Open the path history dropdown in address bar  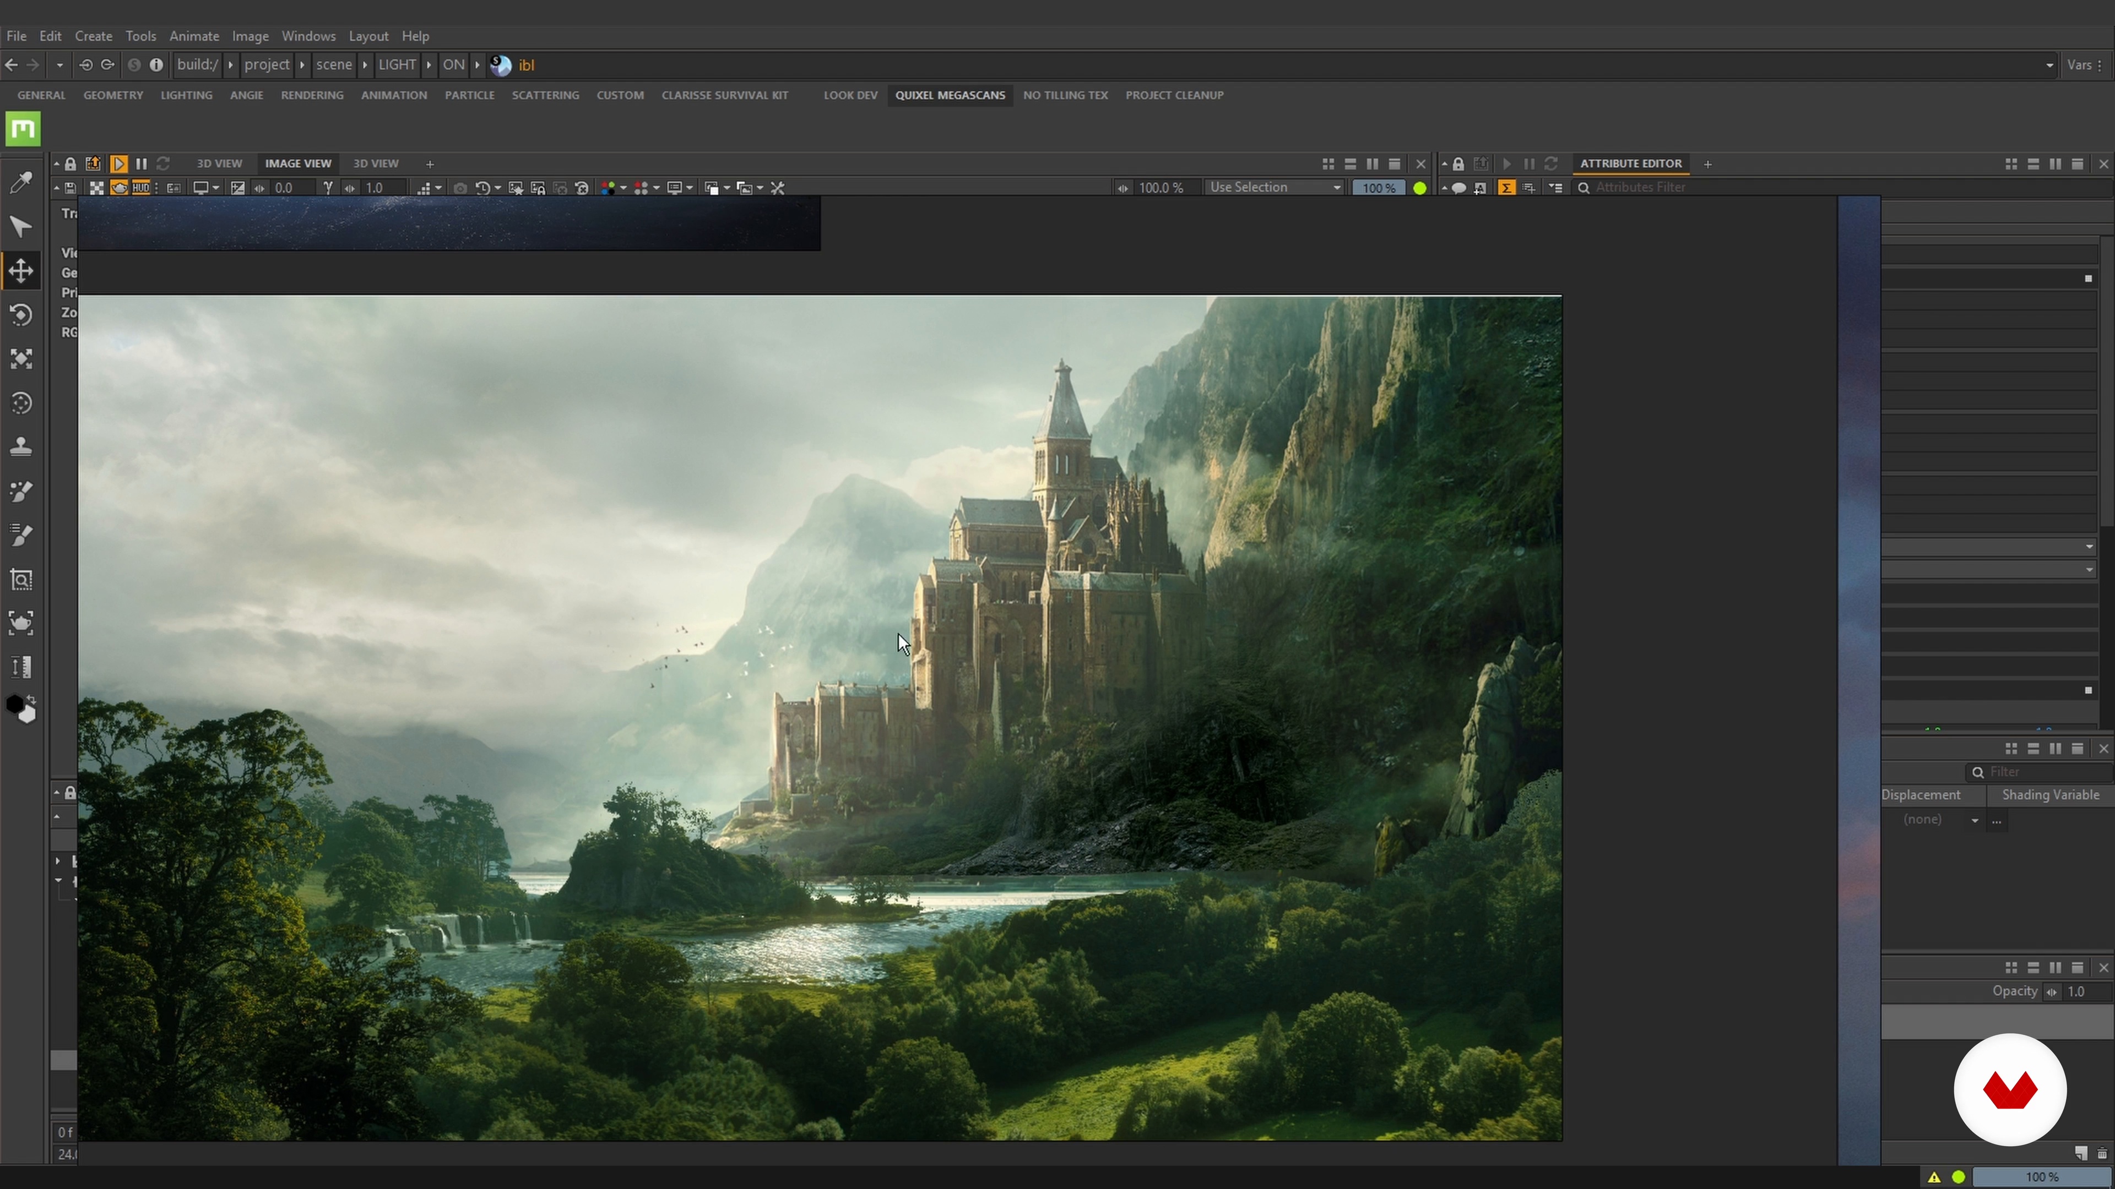tap(2049, 66)
